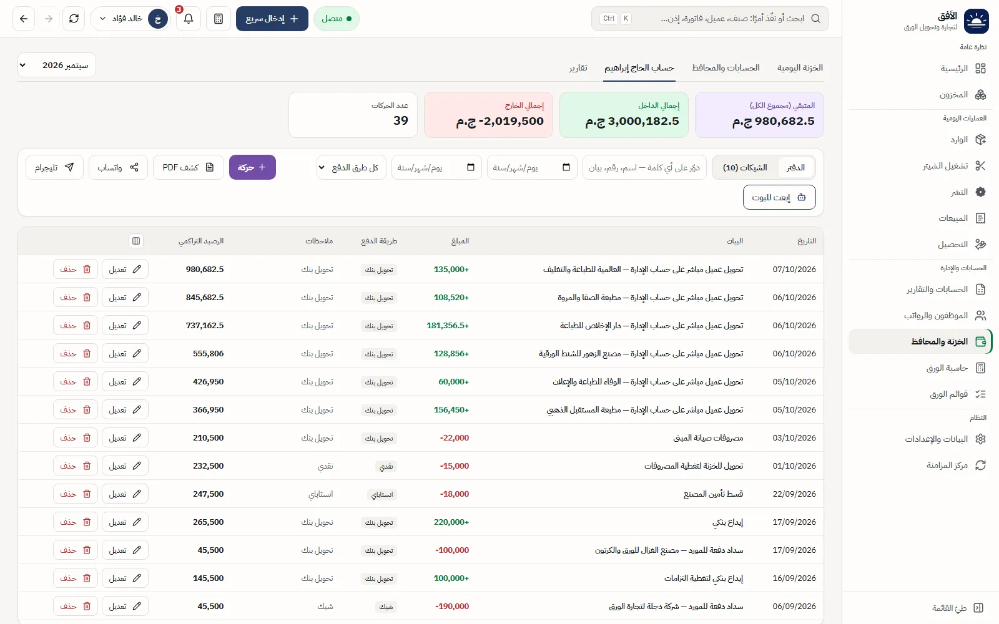Go back with the left arrow icon
Viewport: 999px width, 624px height.
(24, 19)
